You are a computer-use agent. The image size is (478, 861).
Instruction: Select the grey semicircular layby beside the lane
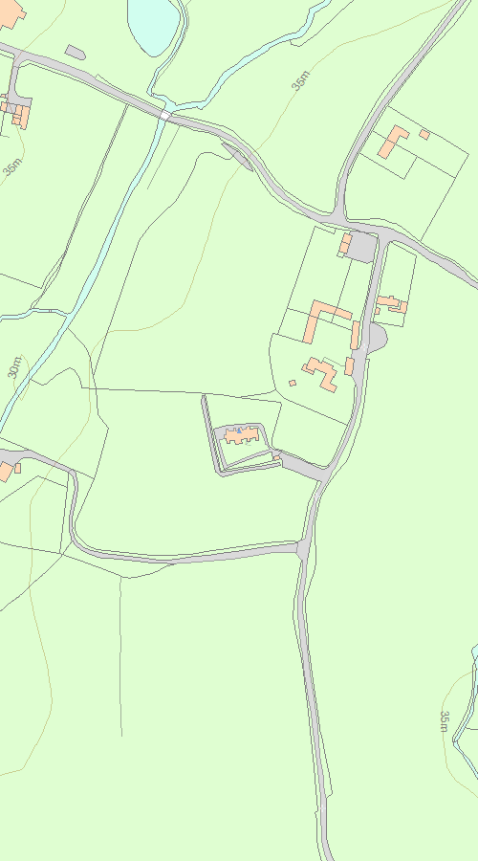(x=376, y=337)
